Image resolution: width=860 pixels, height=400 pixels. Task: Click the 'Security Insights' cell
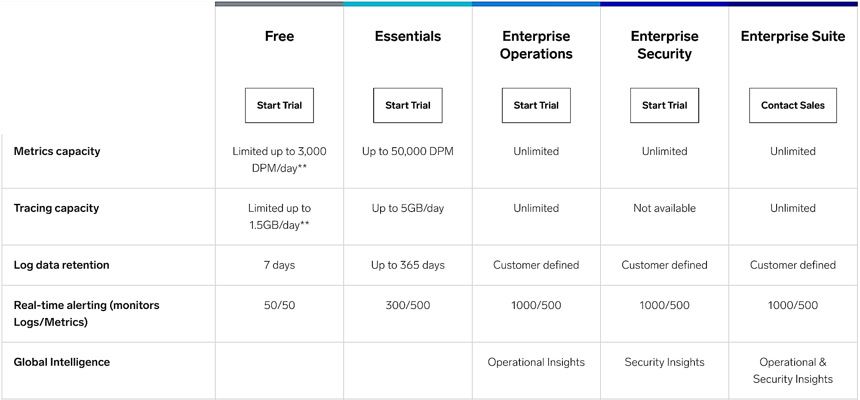(664, 362)
